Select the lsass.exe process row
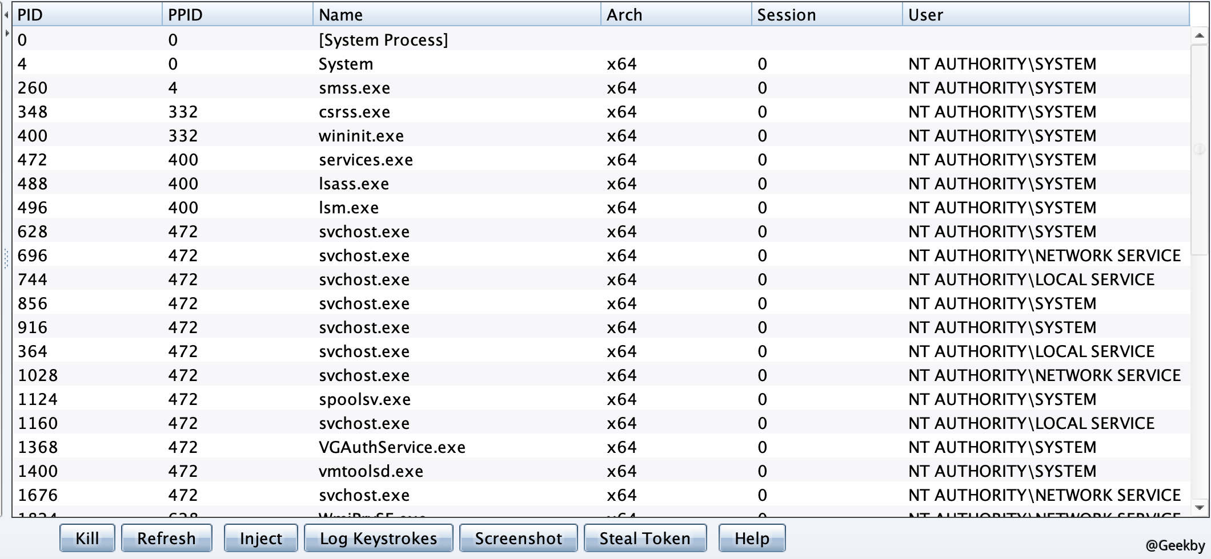Screen dimensions: 1211x559 coord(354,184)
